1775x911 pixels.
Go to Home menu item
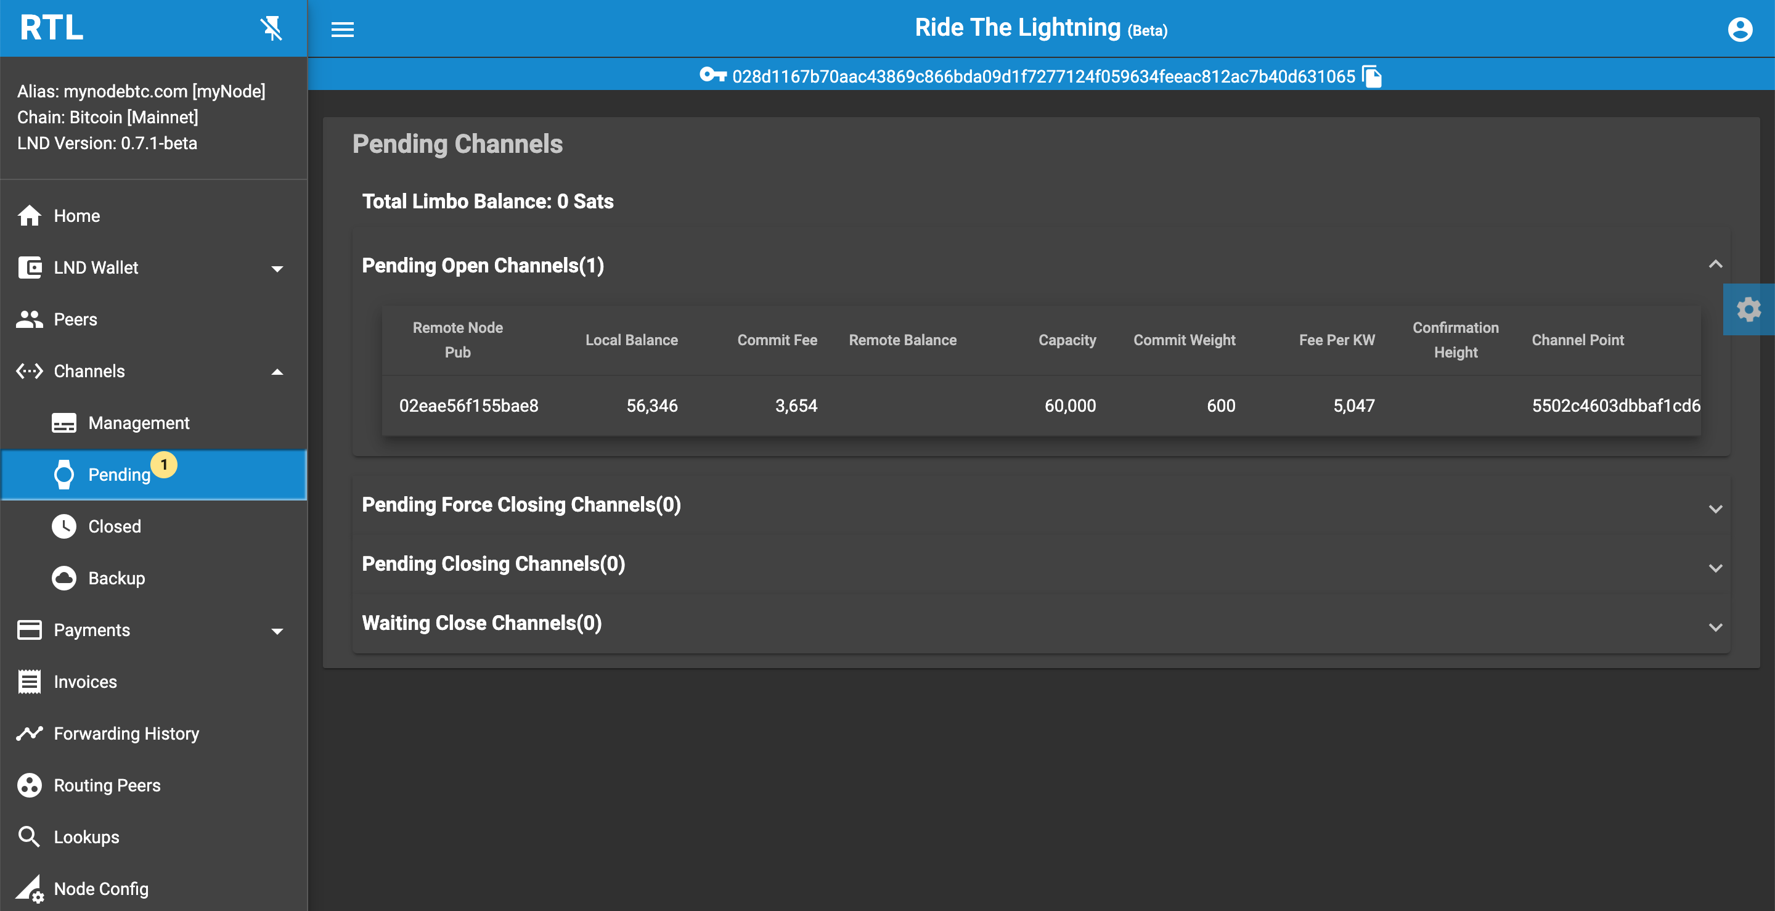pos(153,216)
